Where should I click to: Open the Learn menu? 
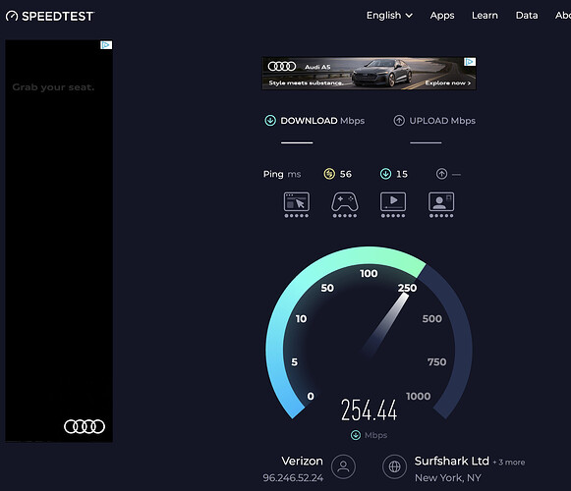(x=485, y=16)
